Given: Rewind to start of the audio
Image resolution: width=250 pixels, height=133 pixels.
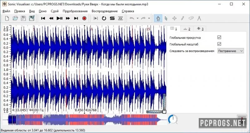Looking at the screenshot, I should pos(43,18).
